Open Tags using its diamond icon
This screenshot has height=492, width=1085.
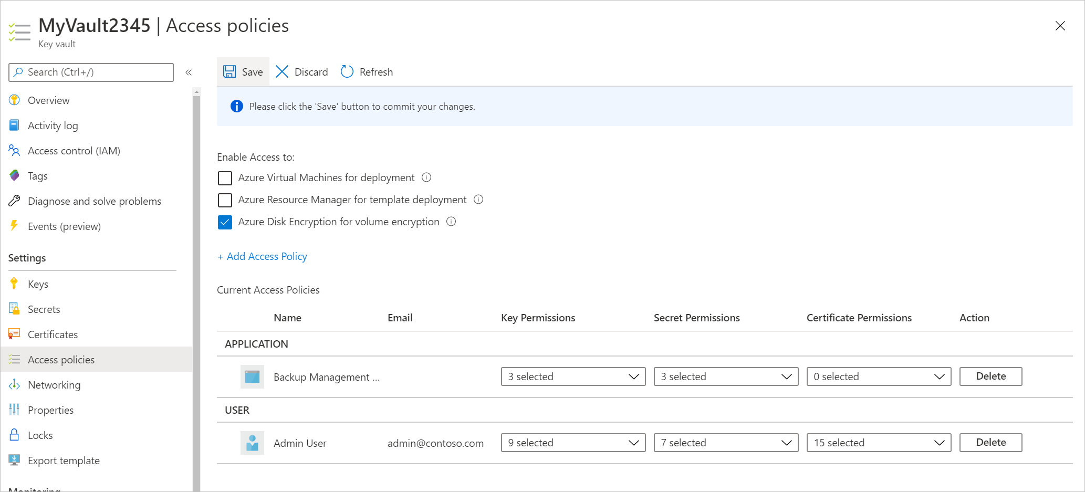pos(14,175)
